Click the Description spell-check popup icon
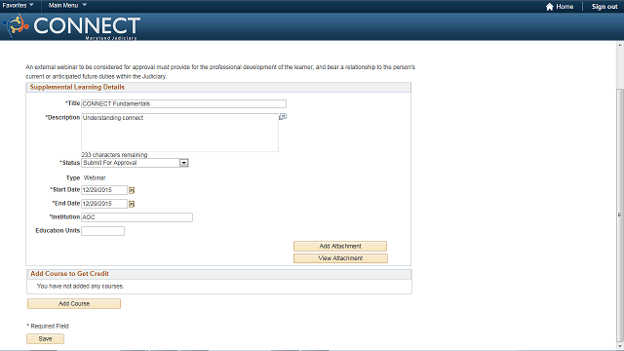Screen dimensions: 624x351 tap(283, 117)
